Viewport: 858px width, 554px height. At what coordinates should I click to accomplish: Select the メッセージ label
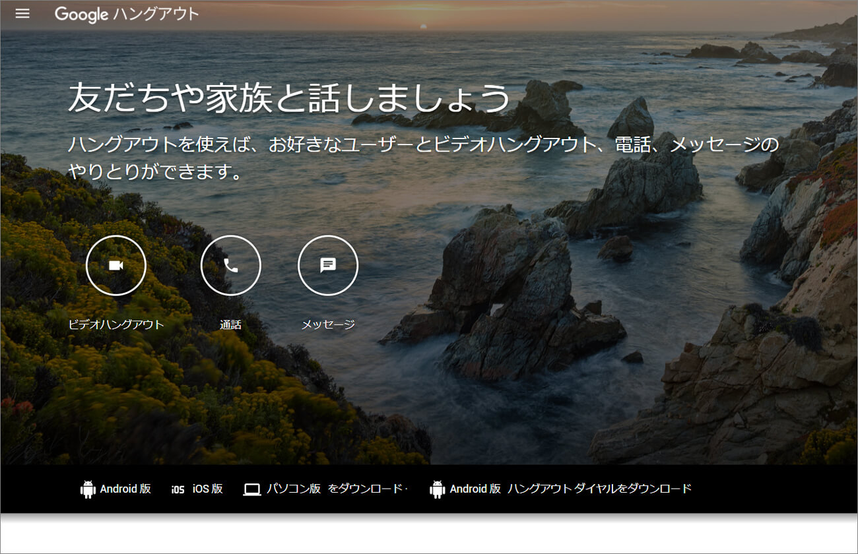coord(328,324)
